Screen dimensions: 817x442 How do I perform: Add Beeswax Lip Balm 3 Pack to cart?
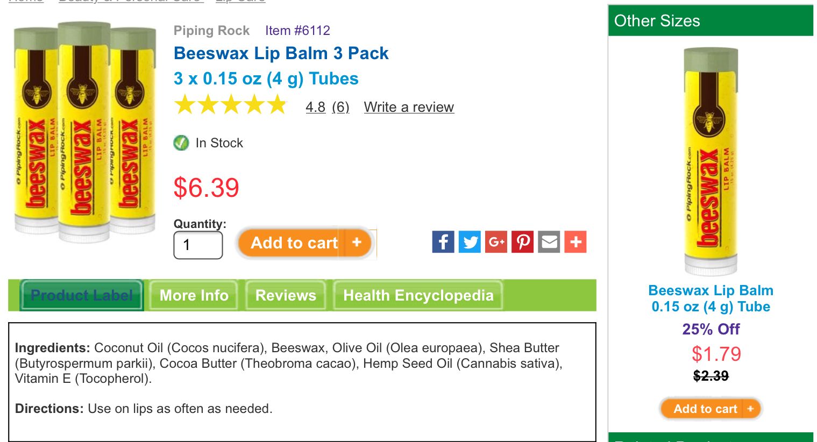tap(294, 243)
